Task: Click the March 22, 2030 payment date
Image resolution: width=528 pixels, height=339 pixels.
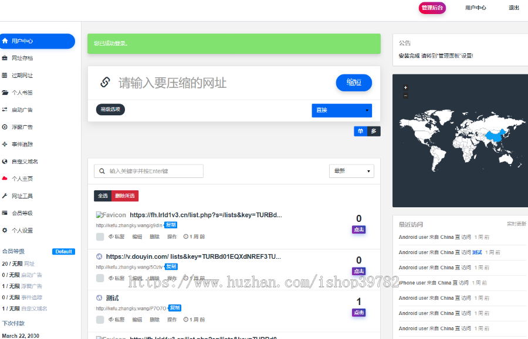Action: [21, 335]
